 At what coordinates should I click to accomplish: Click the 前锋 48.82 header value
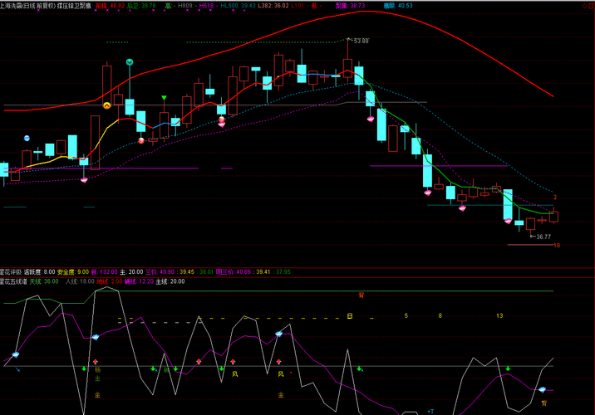tap(111, 6)
